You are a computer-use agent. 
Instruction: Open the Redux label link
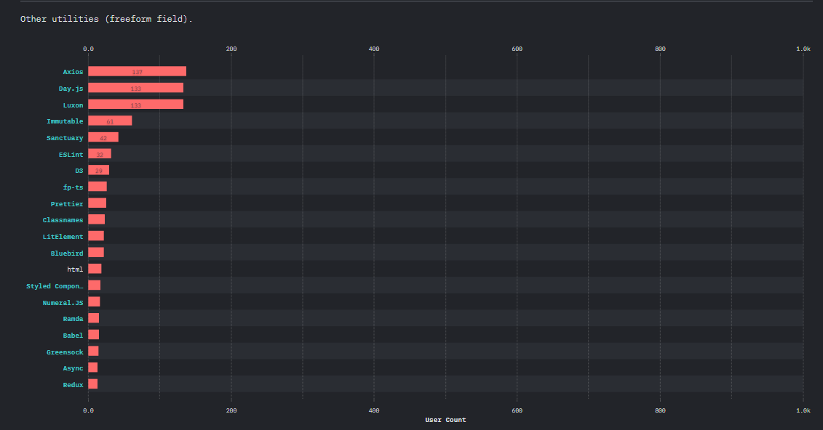[73, 385]
